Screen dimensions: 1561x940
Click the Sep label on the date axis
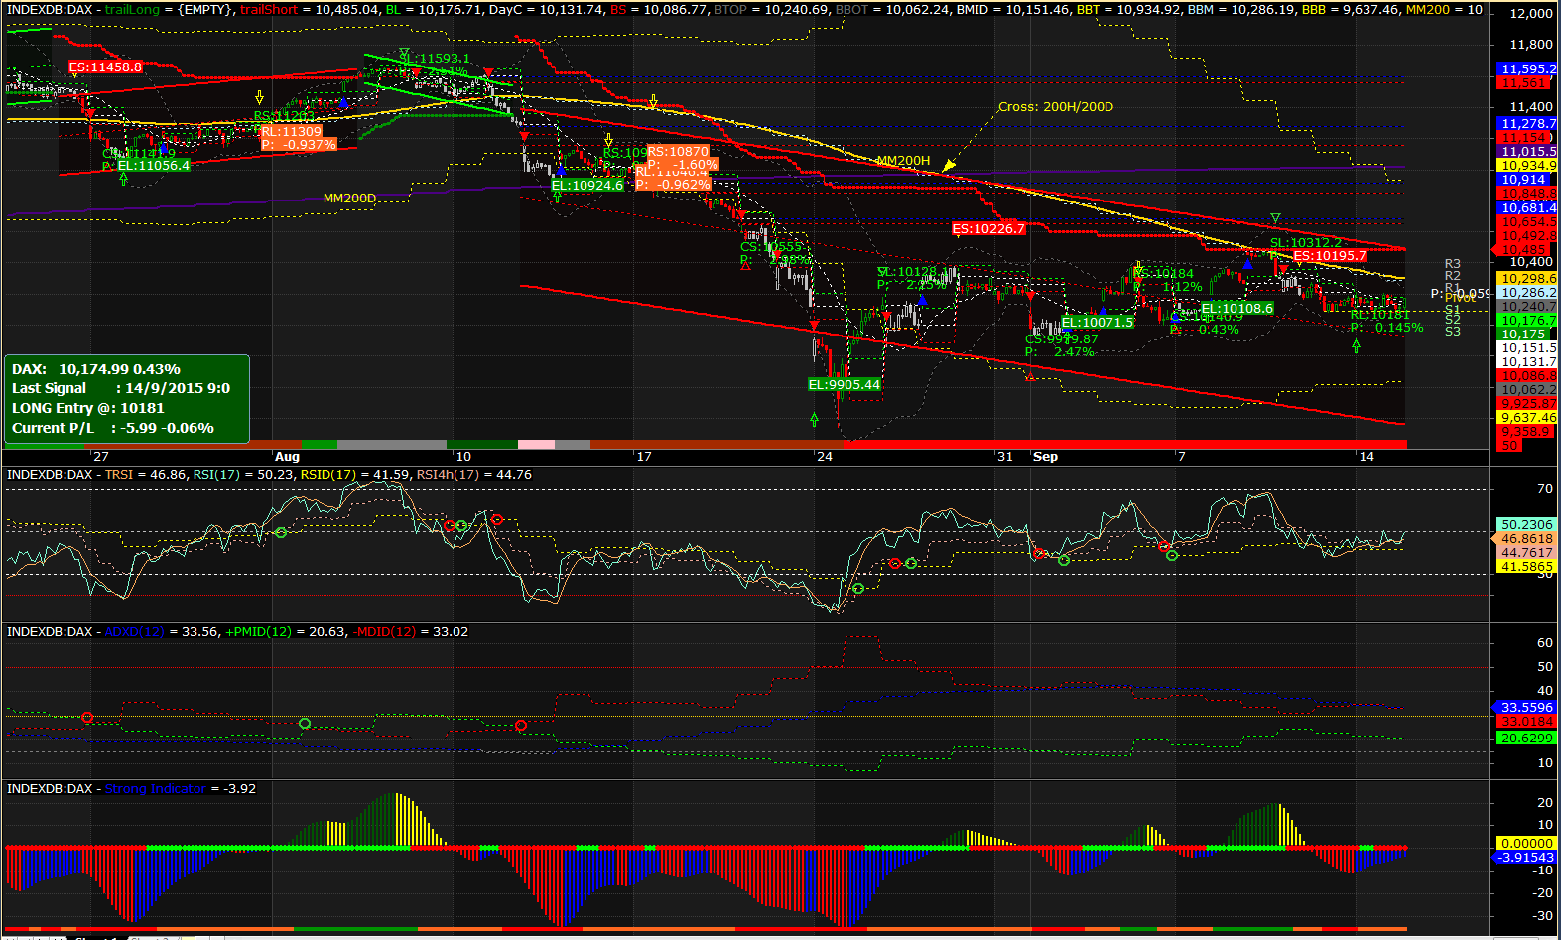point(1045,457)
